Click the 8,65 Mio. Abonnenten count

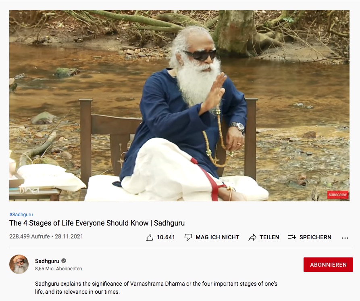point(58,269)
